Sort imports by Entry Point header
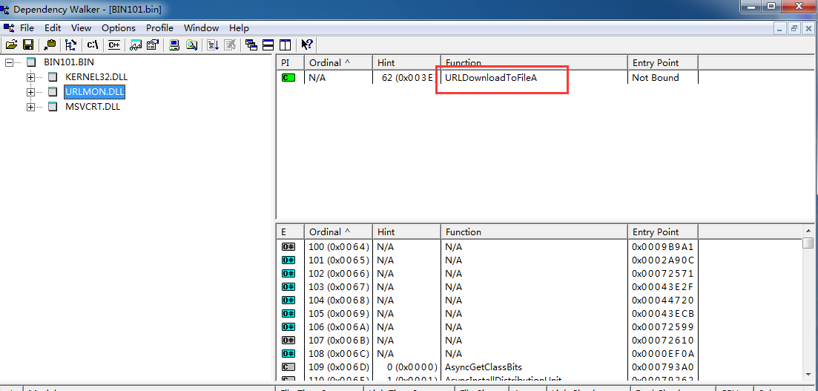The image size is (818, 391). 662,62
